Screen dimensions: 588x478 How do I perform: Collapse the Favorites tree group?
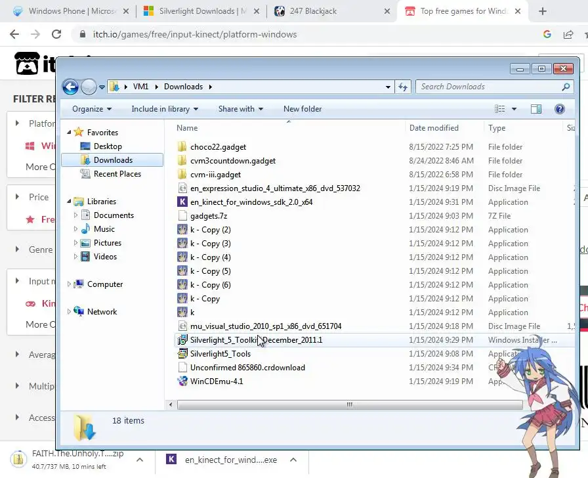[x=69, y=132]
